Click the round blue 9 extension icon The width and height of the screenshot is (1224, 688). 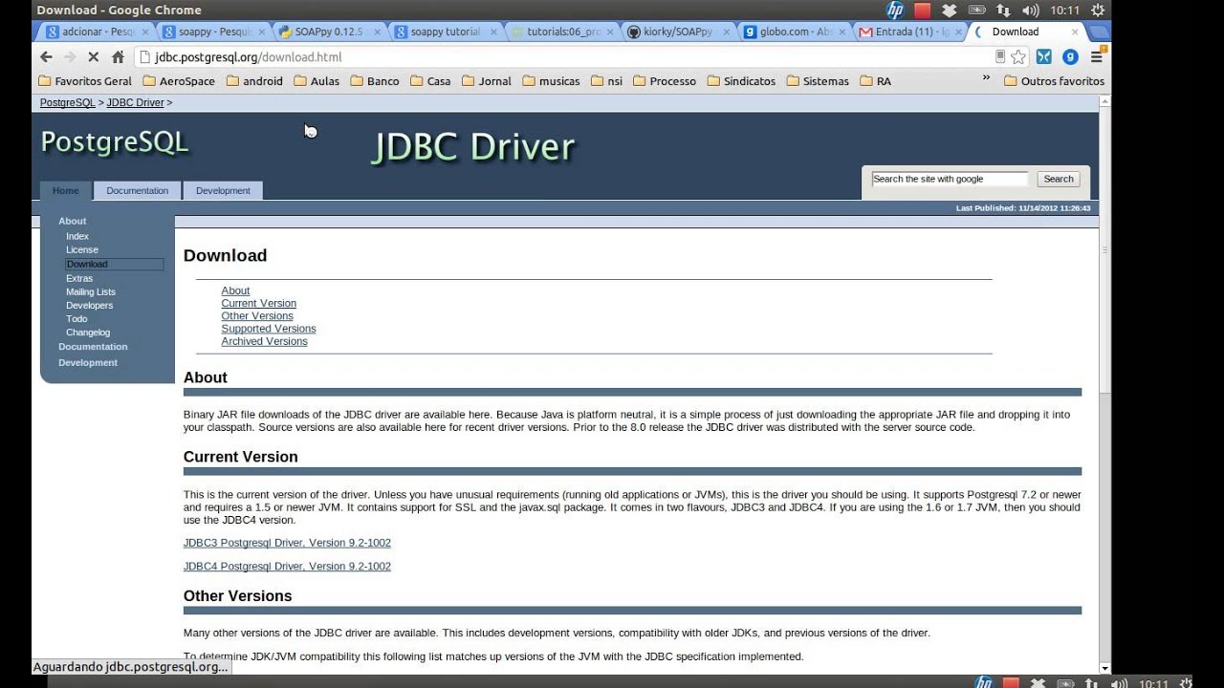(x=1070, y=57)
